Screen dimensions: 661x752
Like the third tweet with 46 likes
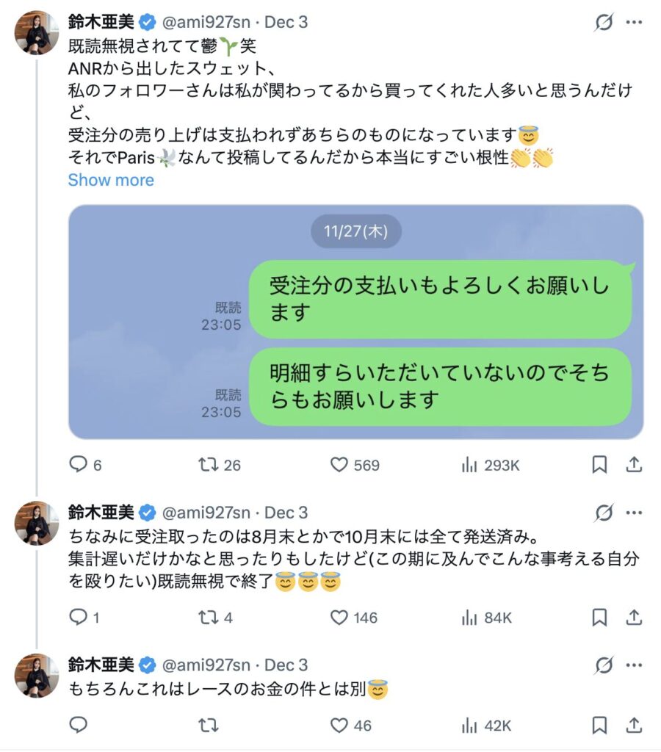pos(339,726)
